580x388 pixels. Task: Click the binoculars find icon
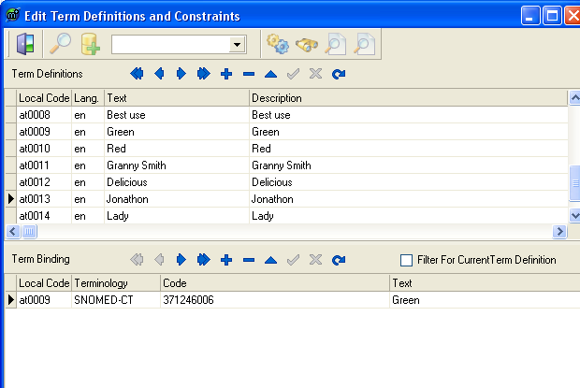pyautogui.click(x=307, y=45)
